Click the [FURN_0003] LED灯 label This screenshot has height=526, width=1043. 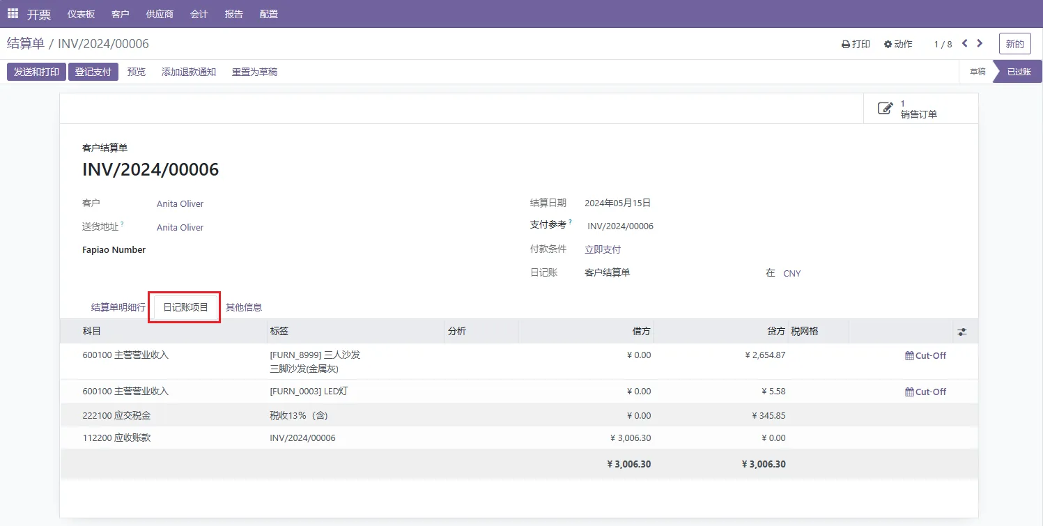click(309, 392)
